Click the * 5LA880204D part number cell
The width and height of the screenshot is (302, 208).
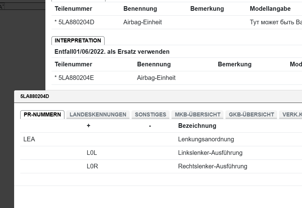(75, 22)
